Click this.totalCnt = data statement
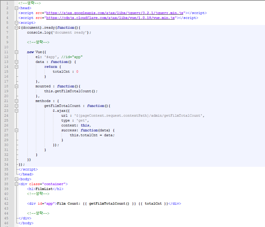The height and width of the screenshot is (227, 265). 92,135
